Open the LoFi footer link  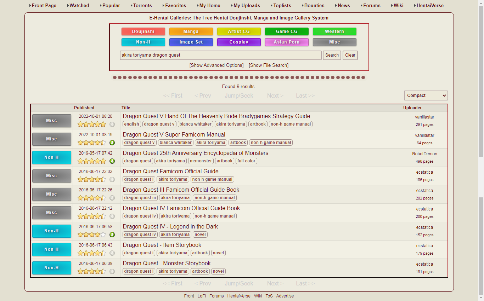[202, 296]
